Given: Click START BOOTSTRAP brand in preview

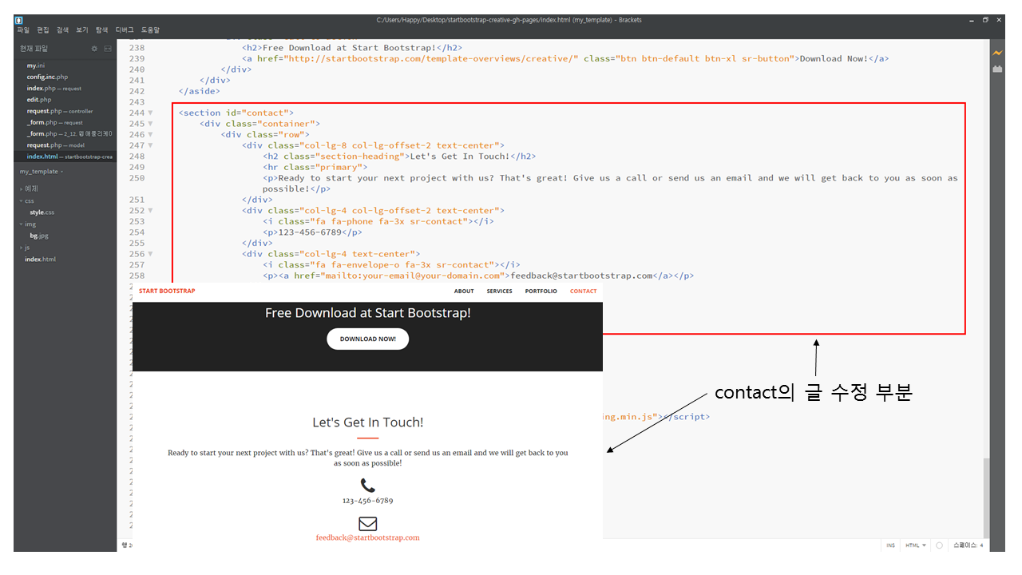Looking at the screenshot, I should pos(167,291).
